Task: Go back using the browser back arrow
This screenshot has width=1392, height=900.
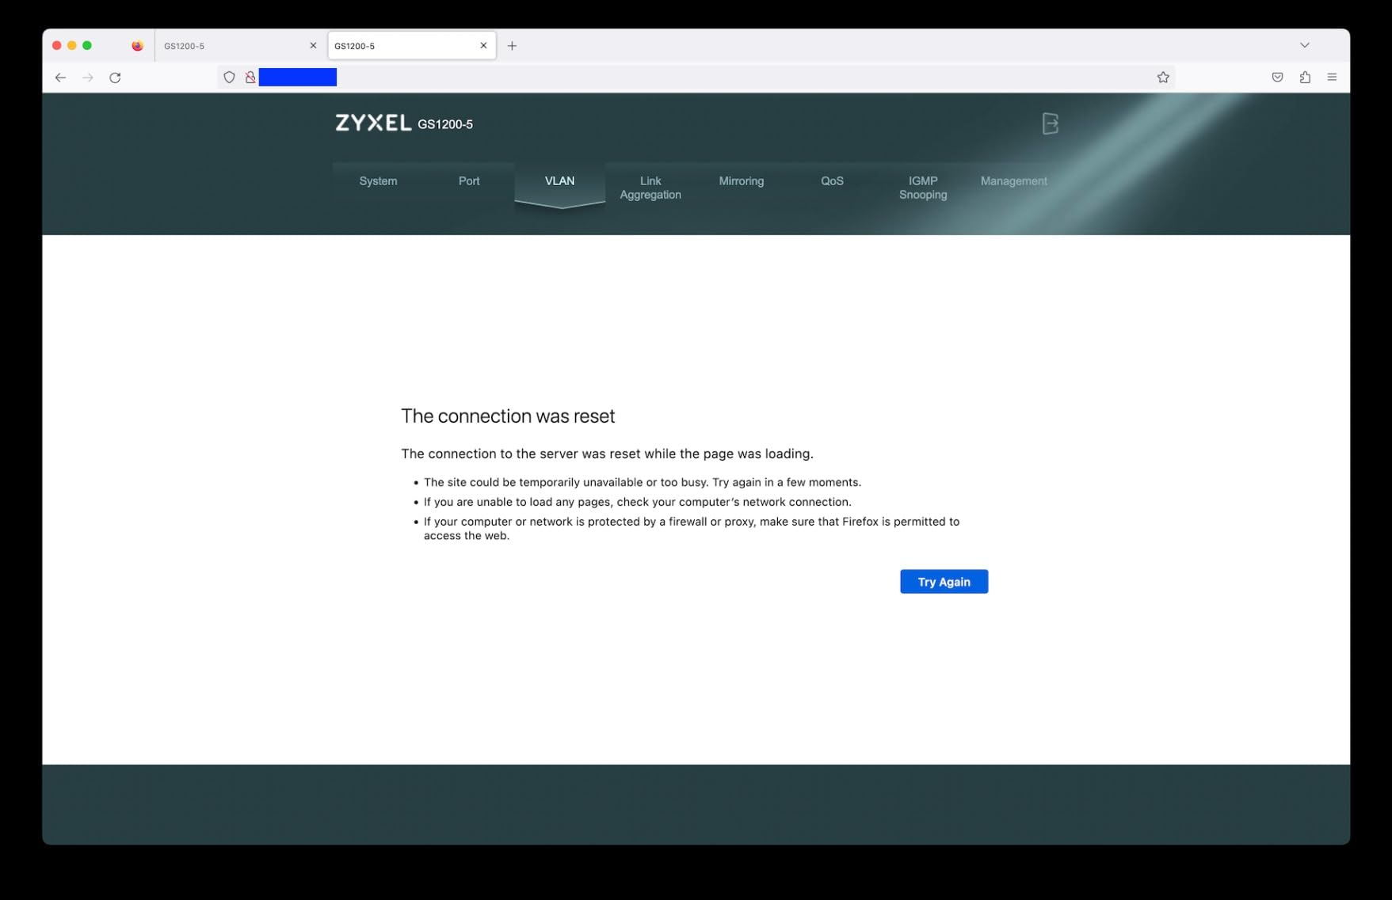Action: (x=60, y=78)
